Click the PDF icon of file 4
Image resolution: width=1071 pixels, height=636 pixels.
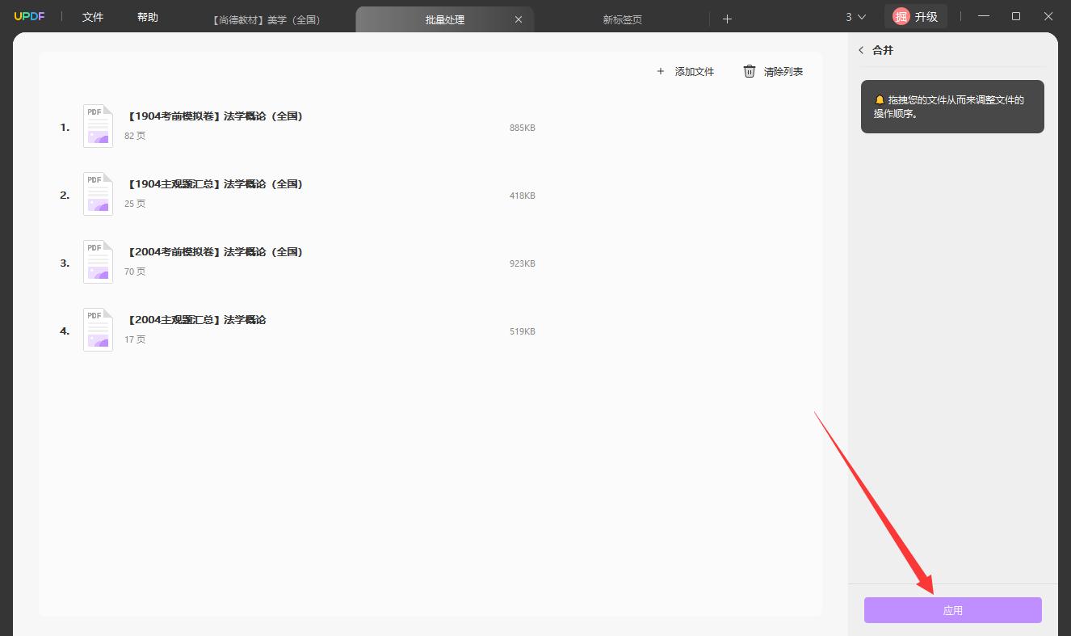click(98, 330)
